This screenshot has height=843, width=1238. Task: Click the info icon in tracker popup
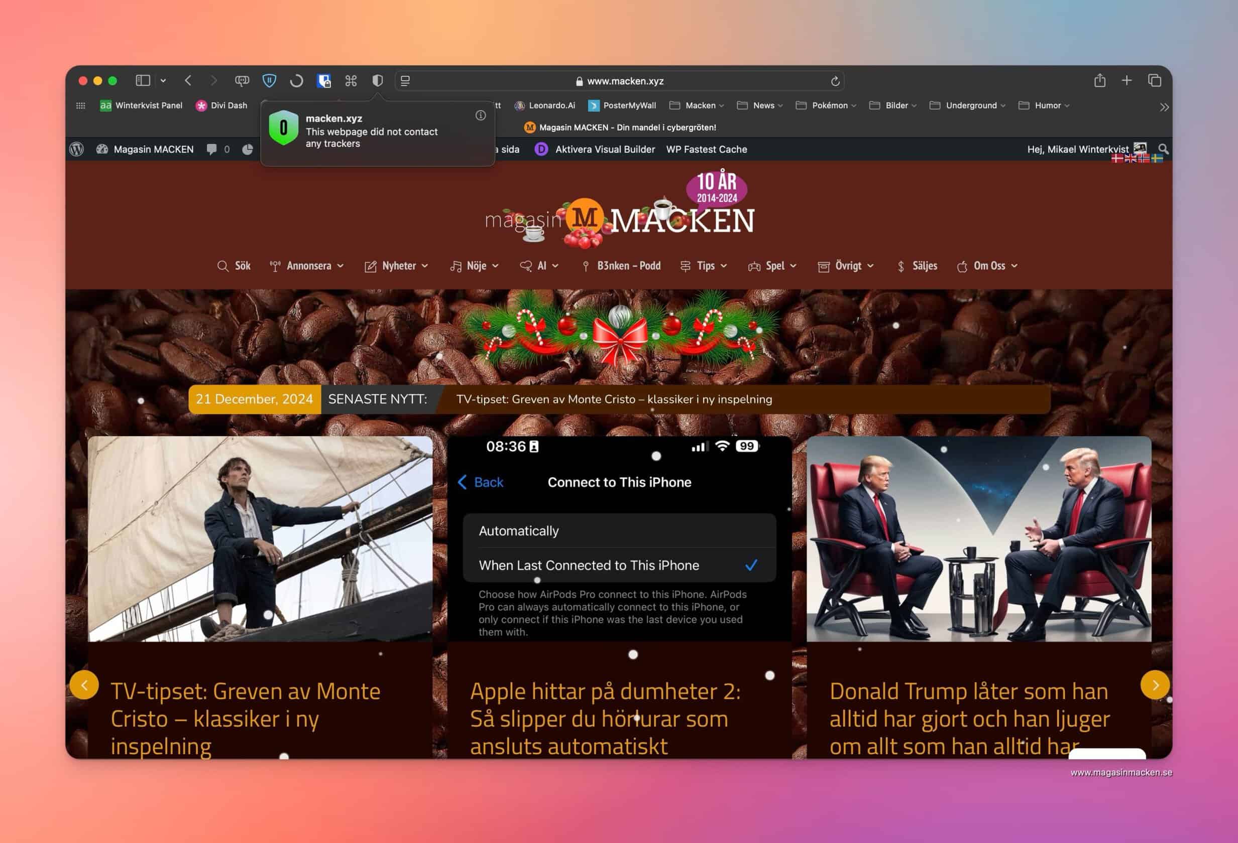481,115
